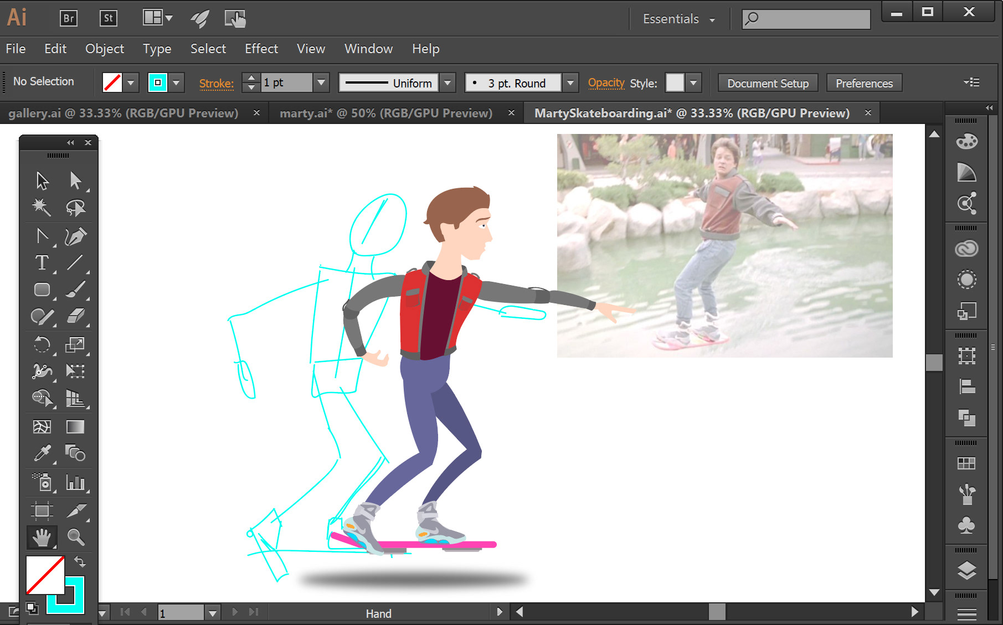The image size is (1003, 625).
Task: Open the 3 pt. Round brush dropdown
Action: 570,83
